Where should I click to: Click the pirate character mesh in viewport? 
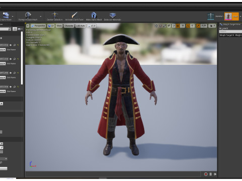pos(121,95)
